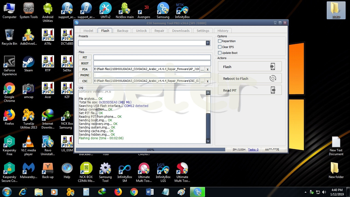350x197 pixels.
Task: Click into the PIT file path field
Action: 152,57
